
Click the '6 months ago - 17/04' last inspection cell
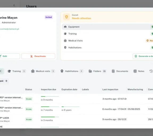tap(114, 109)
